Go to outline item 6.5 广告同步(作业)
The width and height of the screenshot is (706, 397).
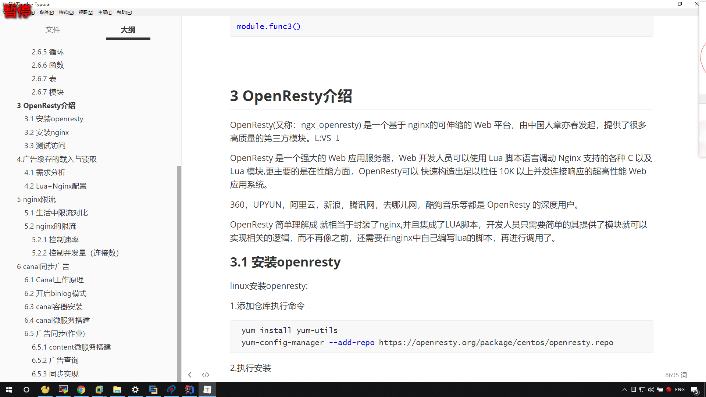(x=55, y=333)
